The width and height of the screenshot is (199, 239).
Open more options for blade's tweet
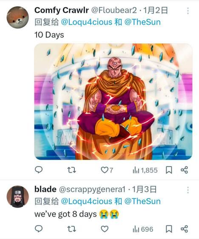pos(188,190)
